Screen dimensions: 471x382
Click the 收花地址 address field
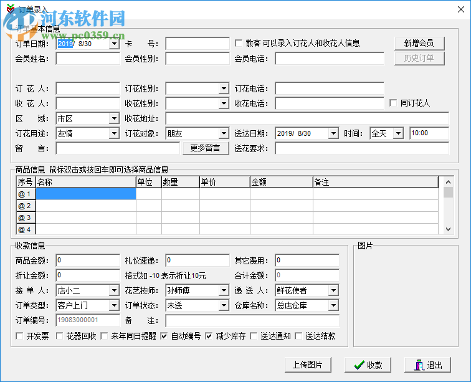(307, 118)
